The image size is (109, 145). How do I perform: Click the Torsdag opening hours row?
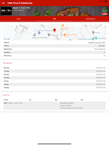(x=54, y=78)
